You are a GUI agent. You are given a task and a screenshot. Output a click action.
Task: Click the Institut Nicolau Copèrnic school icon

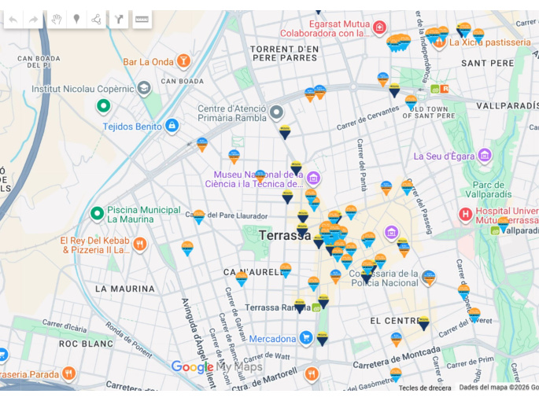(x=144, y=88)
